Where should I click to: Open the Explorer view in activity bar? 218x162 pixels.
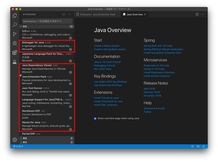(15, 16)
